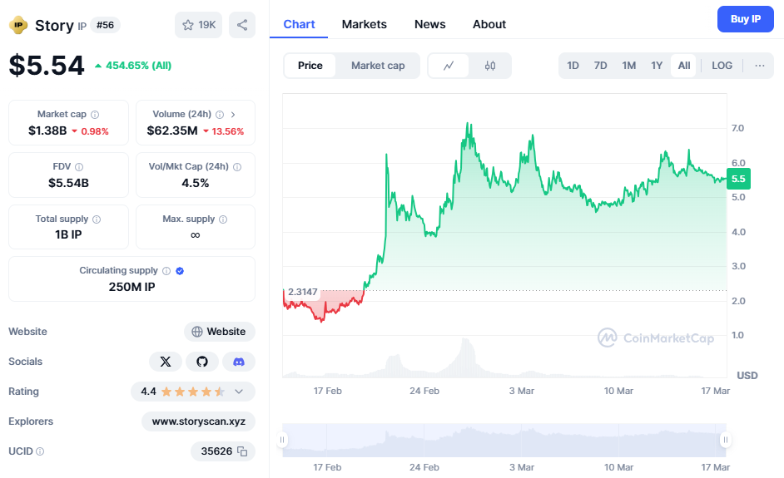Viewport: 784px width, 478px height.
Task: Expand the rating details chevron
Action: click(239, 392)
